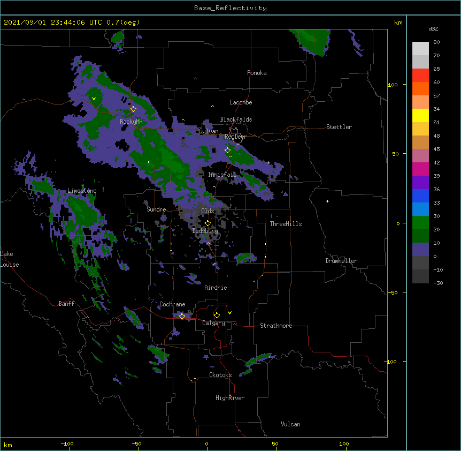Click the Stettler city label
This screenshot has height=451, width=461.
[x=339, y=127]
